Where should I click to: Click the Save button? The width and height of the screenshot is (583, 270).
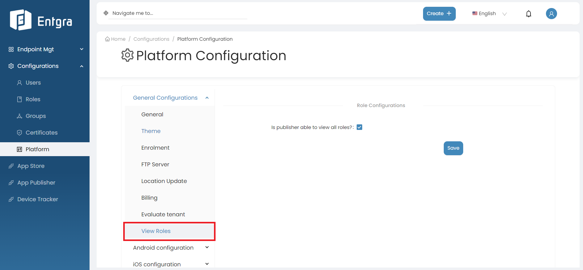tap(453, 148)
